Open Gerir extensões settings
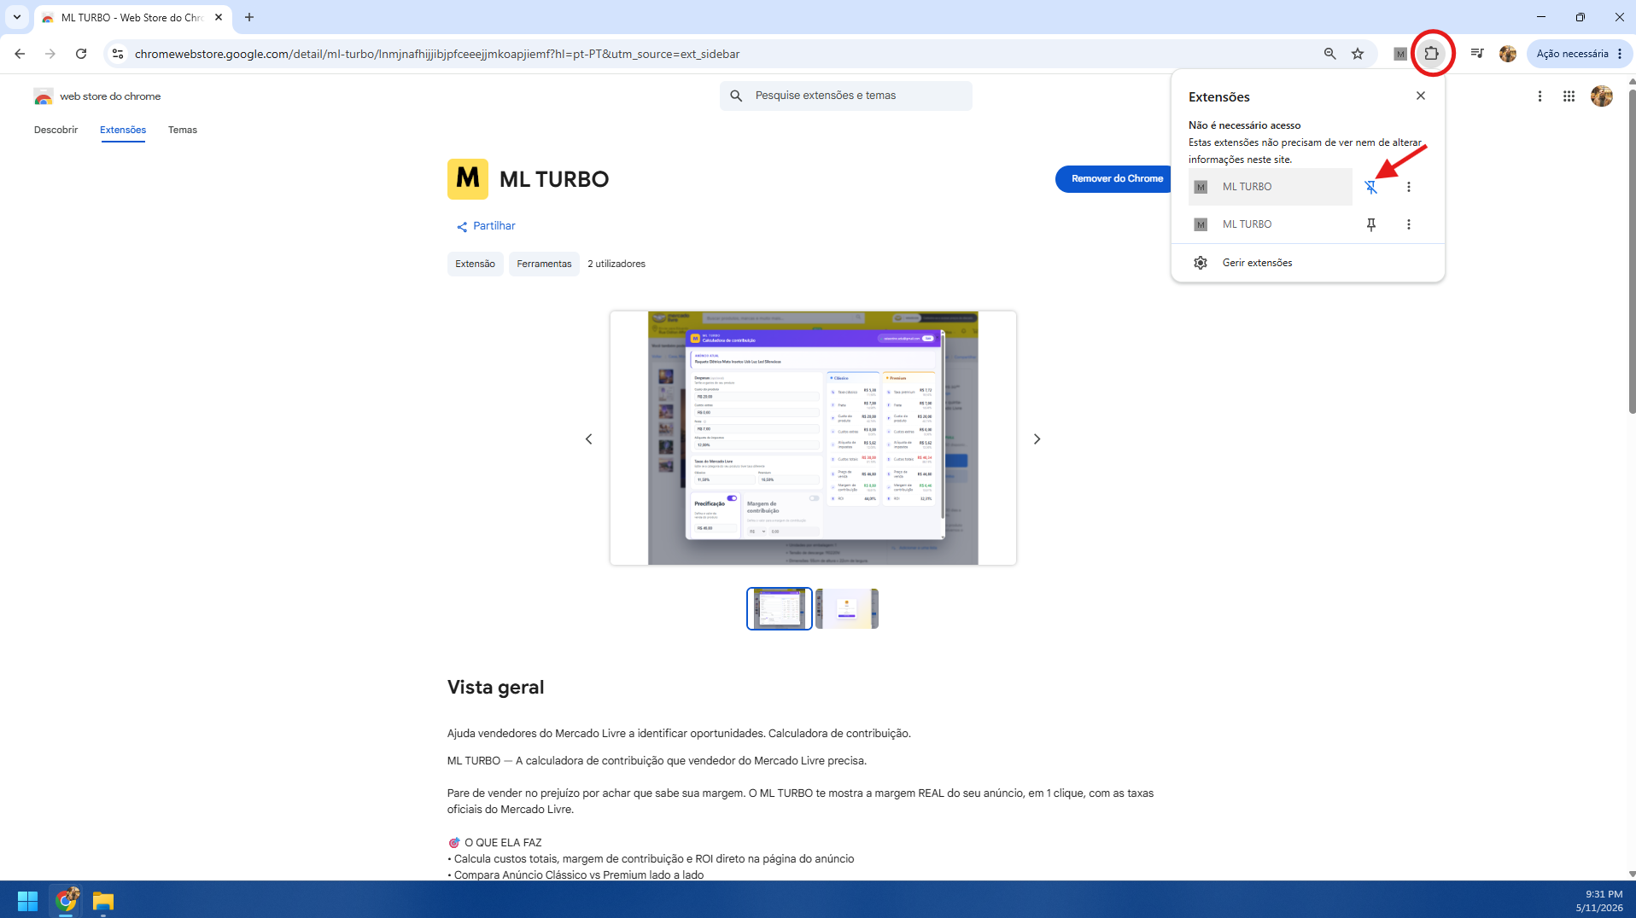 click(x=1307, y=263)
